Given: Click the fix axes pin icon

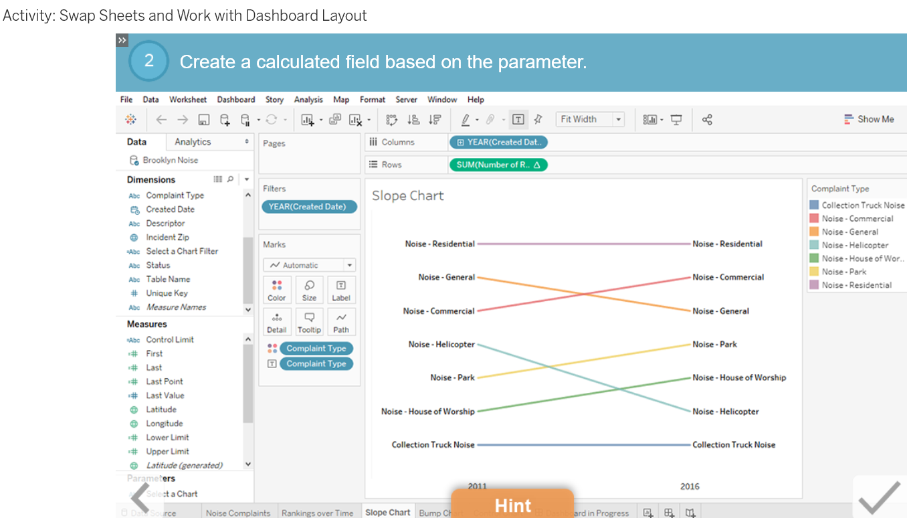Looking at the screenshot, I should pos(538,120).
